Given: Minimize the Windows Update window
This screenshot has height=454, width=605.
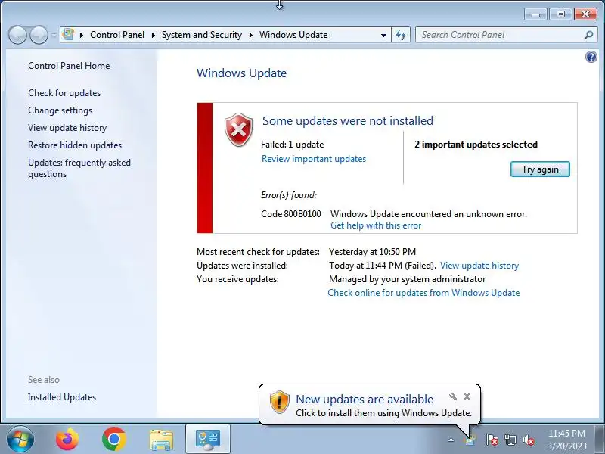Looking at the screenshot, I should [535, 14].
